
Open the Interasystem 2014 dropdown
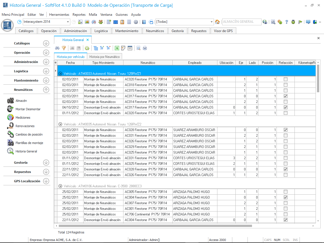point(68,22)
